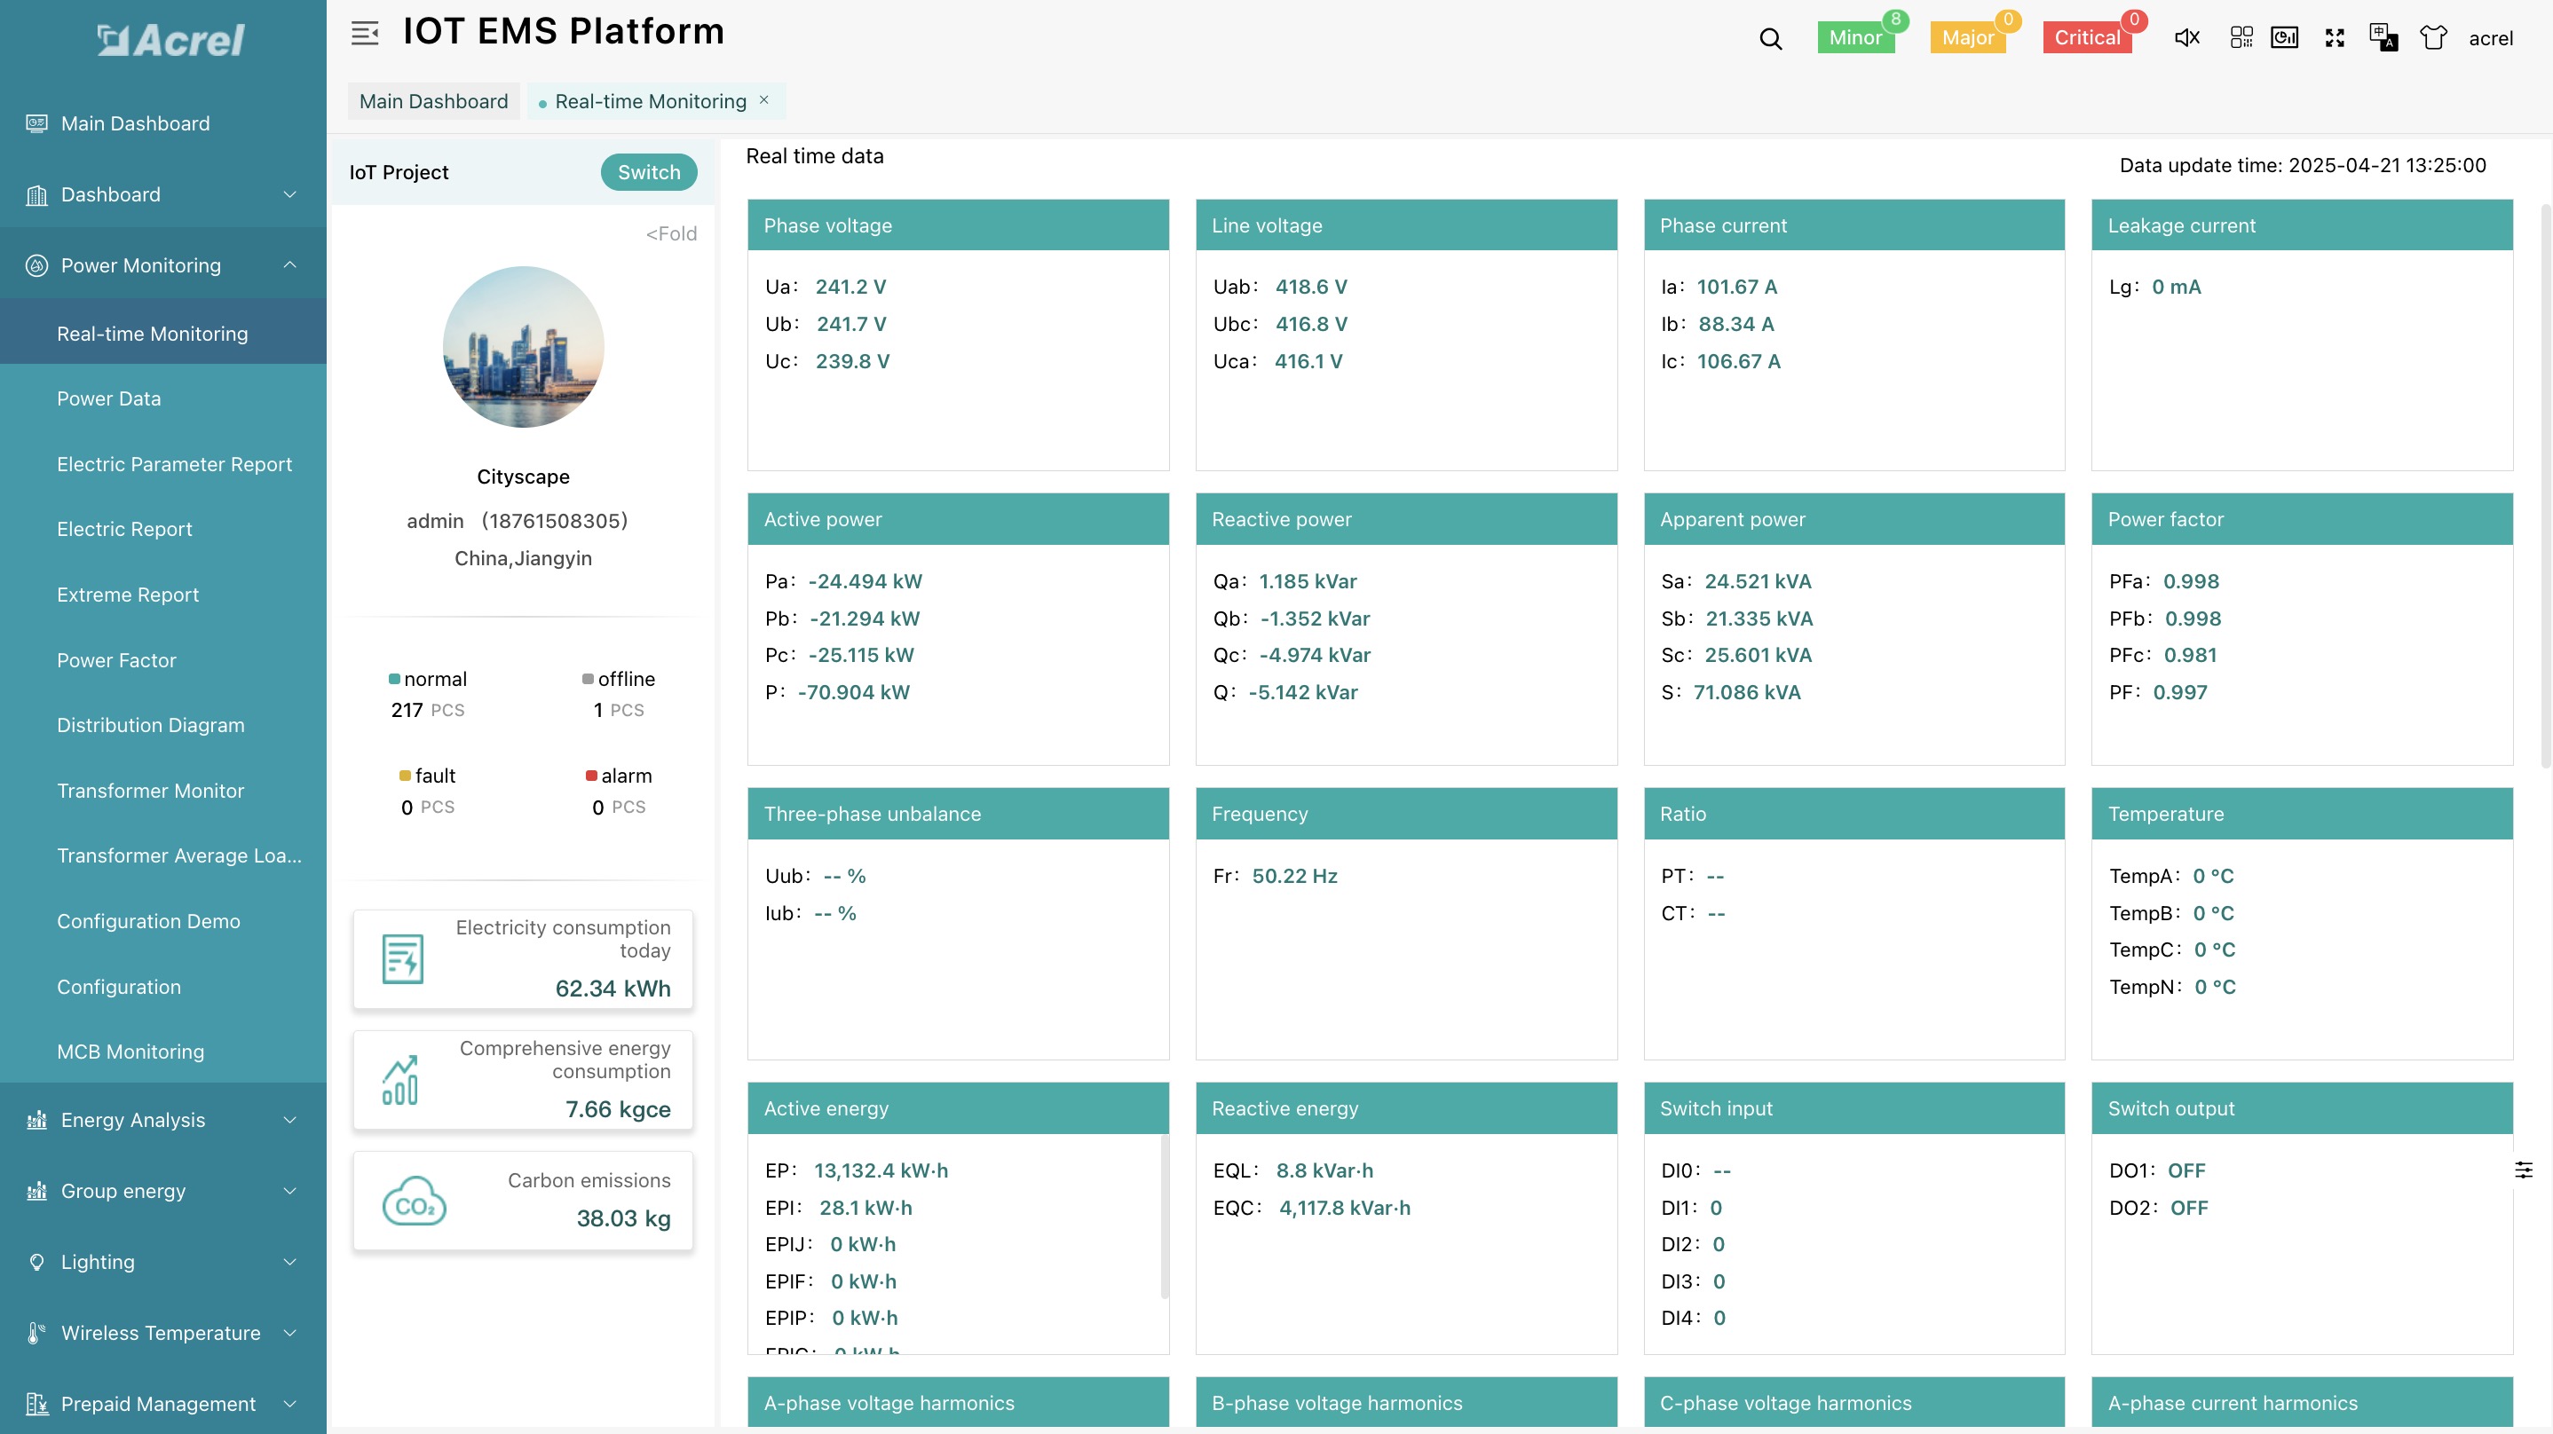
Task: Click the Switch project button
Action: (649, 171)
